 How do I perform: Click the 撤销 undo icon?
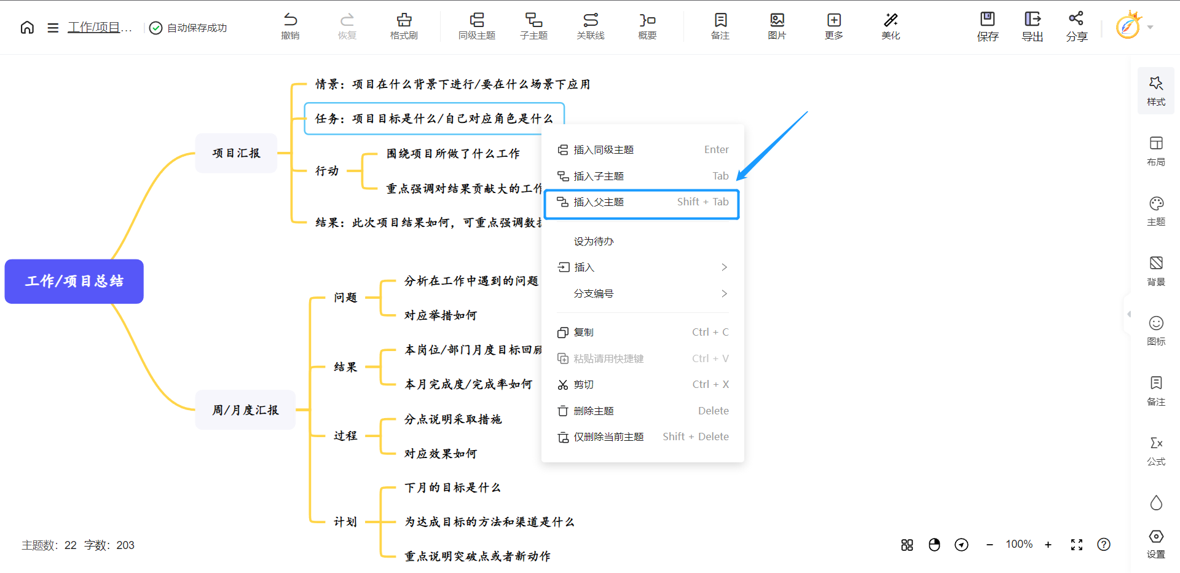[290, 26]
